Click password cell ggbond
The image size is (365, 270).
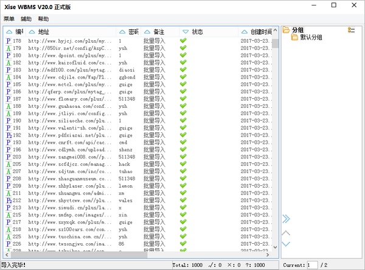[127, 77]
